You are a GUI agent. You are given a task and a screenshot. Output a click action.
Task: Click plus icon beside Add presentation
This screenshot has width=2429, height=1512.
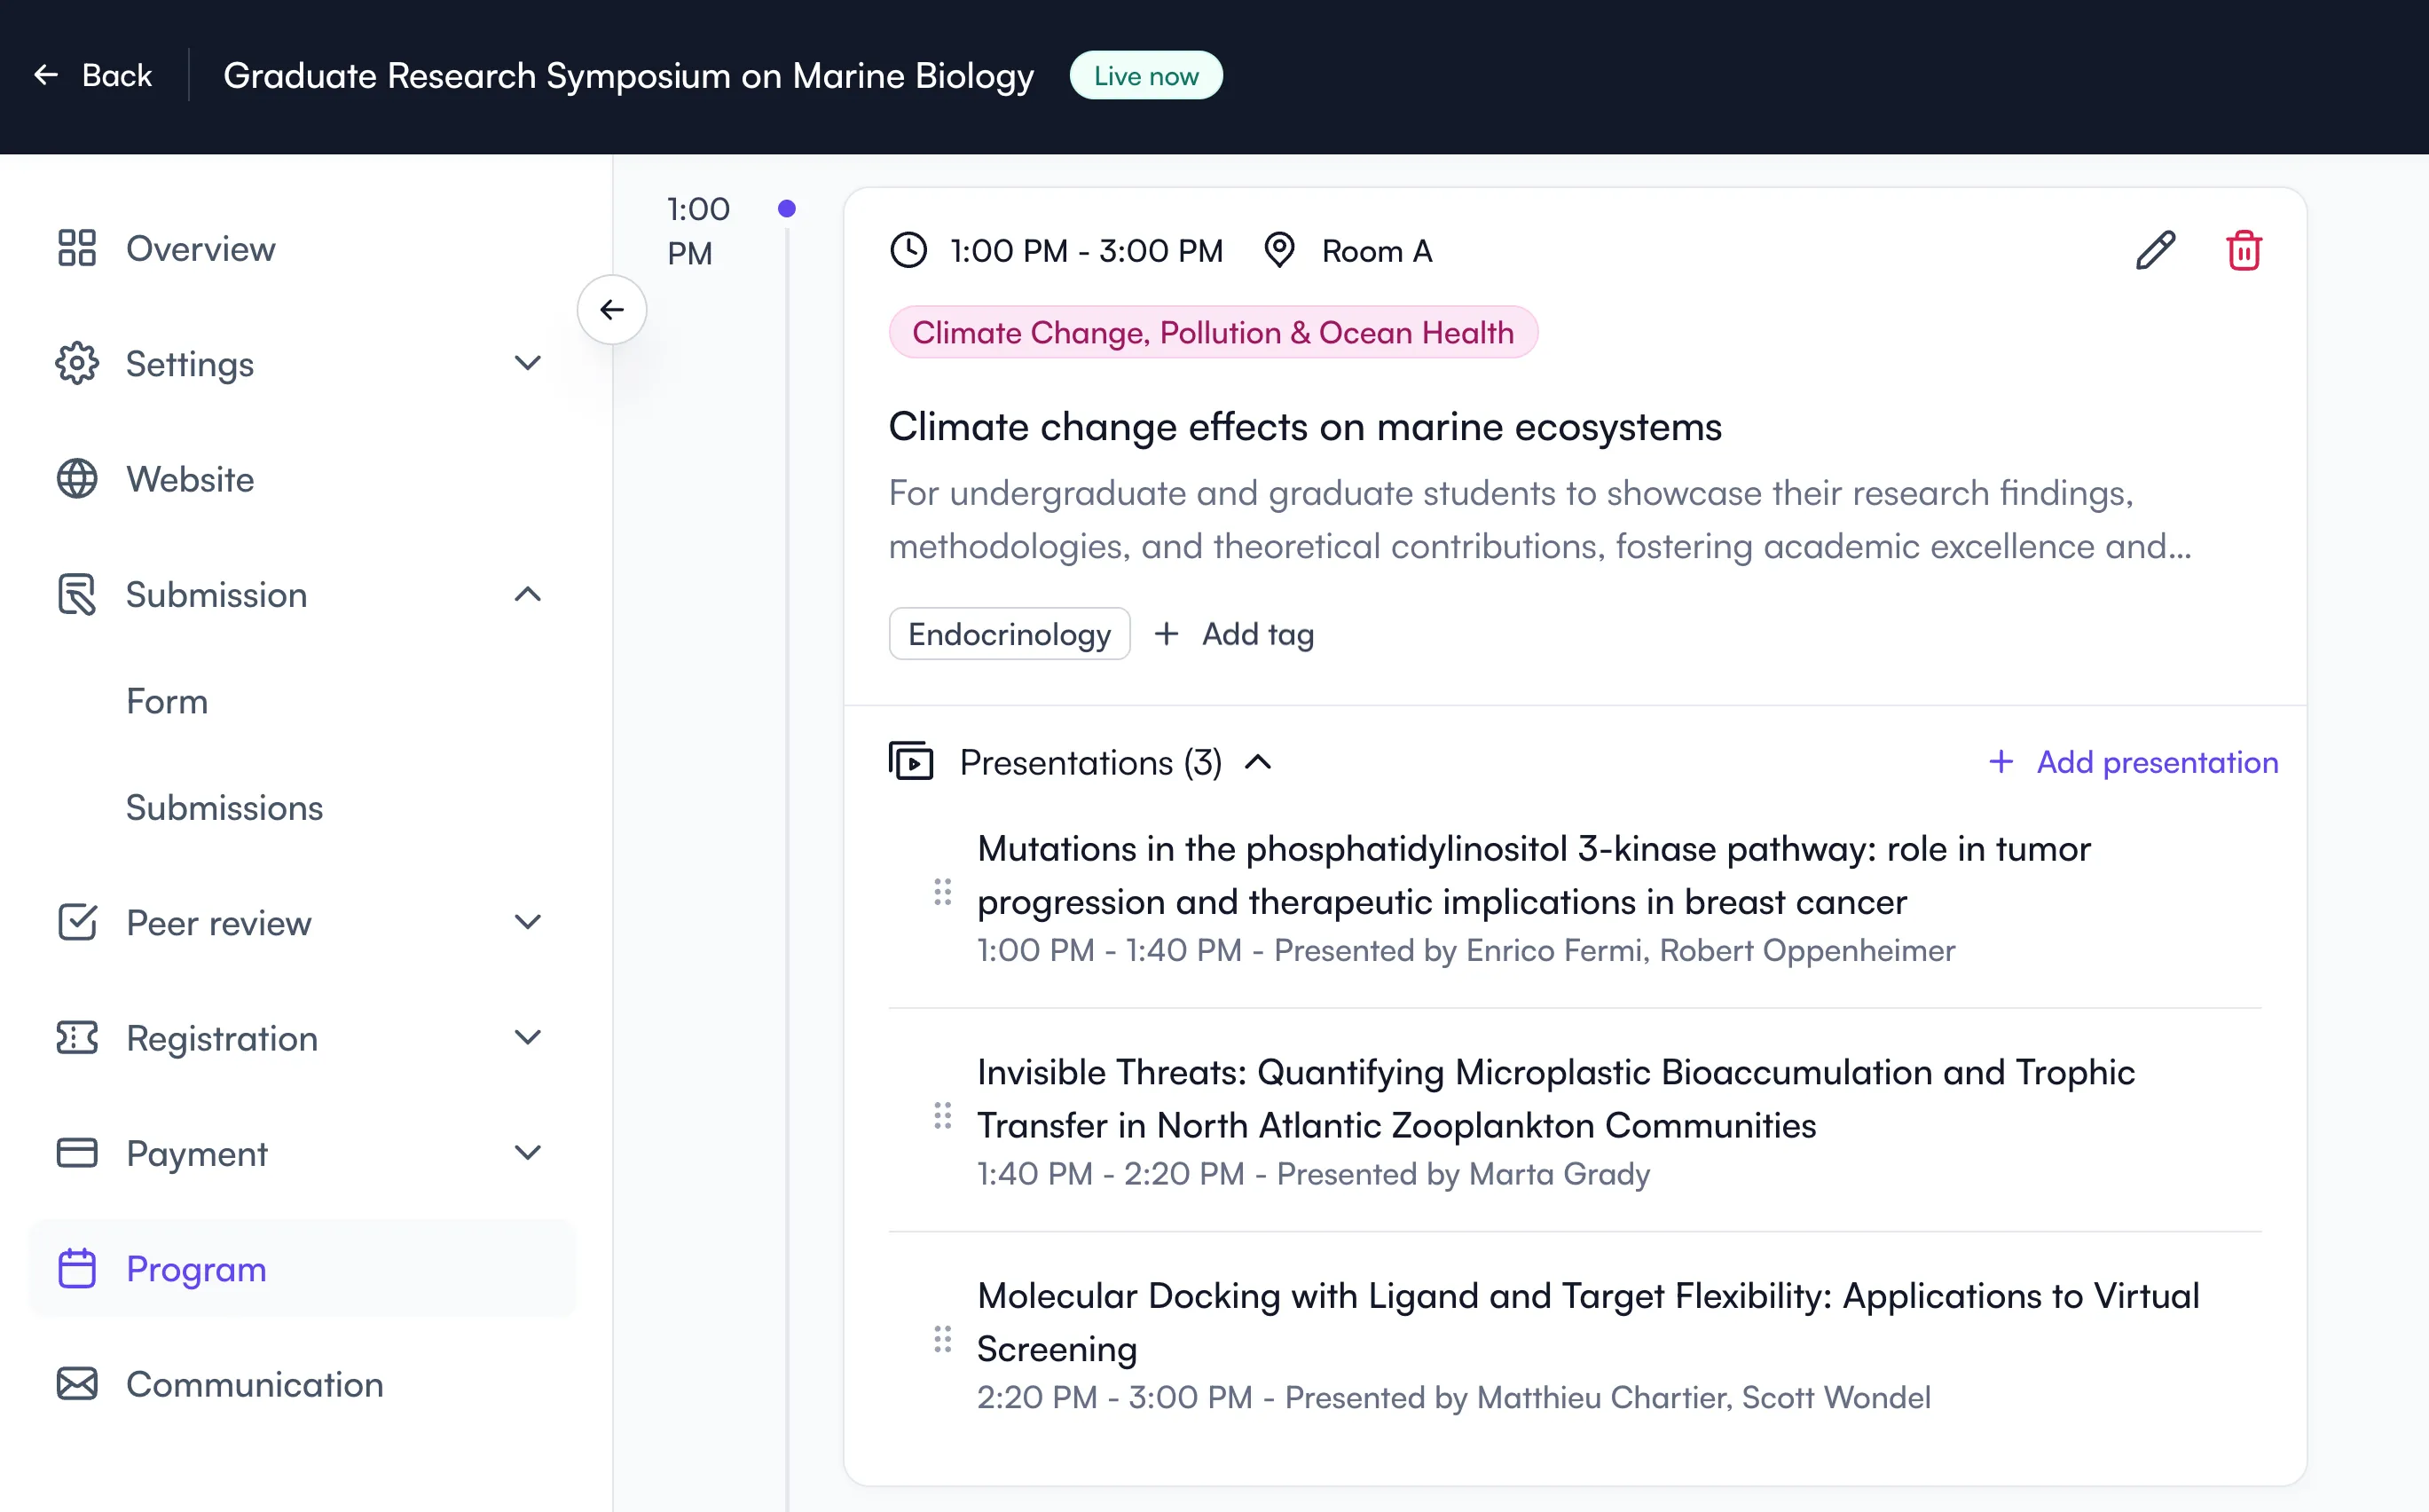click(2001, 762)
